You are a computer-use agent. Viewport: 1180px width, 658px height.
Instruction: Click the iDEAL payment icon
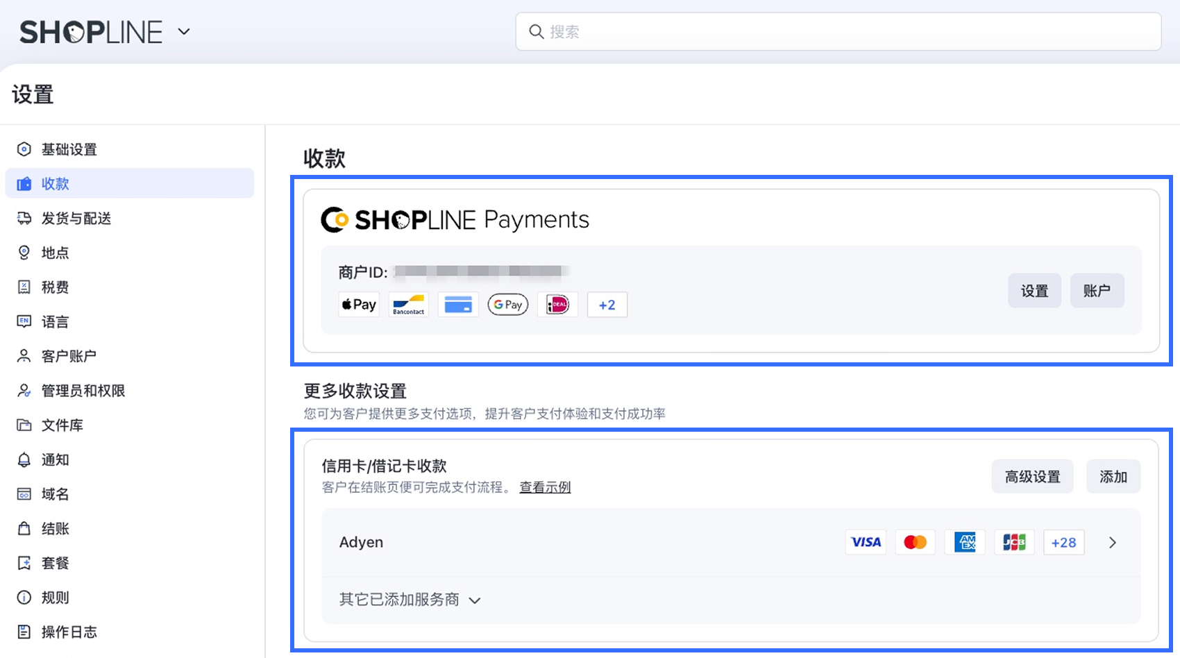coord(557,305)
